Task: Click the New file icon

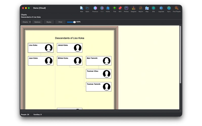Action: pyautogui.click(x=81, y=8)
